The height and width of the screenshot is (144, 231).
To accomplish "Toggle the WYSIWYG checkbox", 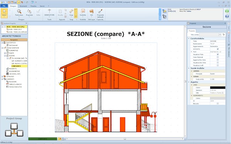I will tap(218, 49).
